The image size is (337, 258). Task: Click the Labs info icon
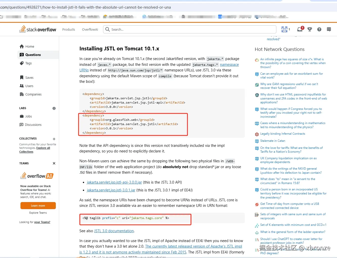click(x=54, y=108)
